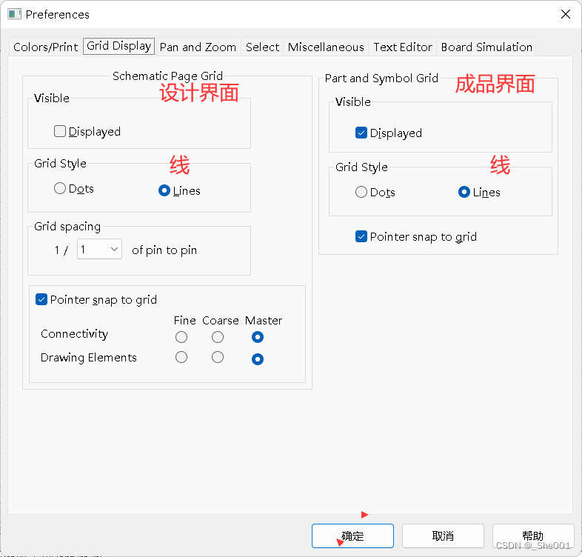This screenshot has height=557, width=582.
Task: Switch to the Text Editor tab
Action: tap(402, 47)
